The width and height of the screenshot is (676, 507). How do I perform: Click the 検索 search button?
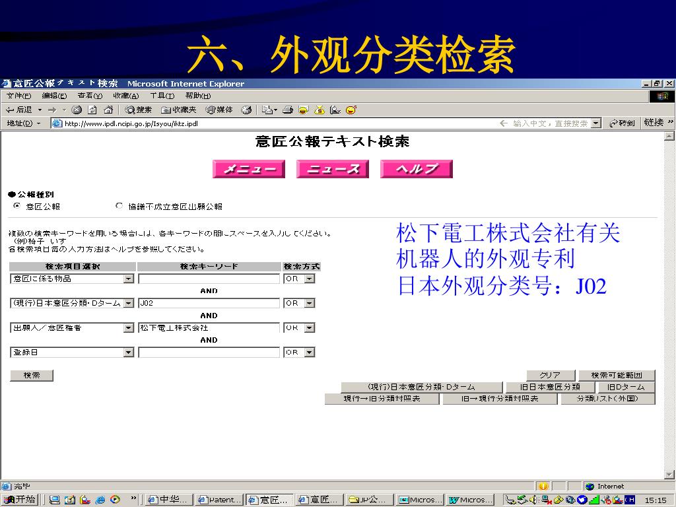click(x=32, y=376)
